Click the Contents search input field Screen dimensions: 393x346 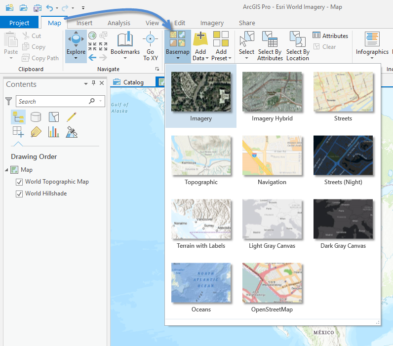coord(52,101)
